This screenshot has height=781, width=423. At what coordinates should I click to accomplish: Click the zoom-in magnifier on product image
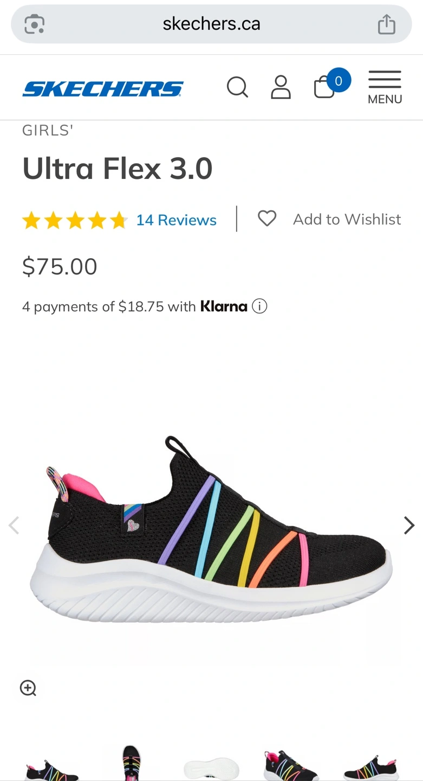click(x=28, y=688)
